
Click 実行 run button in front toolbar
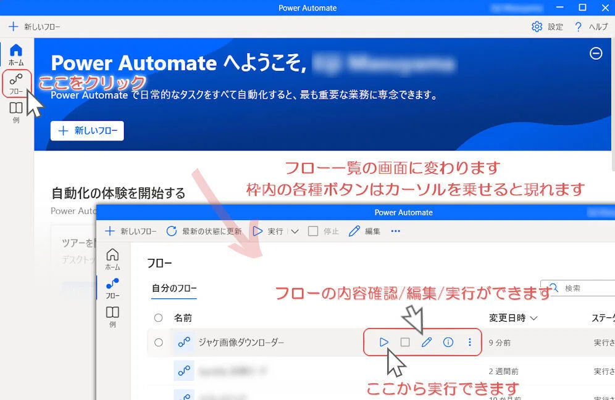(268, 231)
